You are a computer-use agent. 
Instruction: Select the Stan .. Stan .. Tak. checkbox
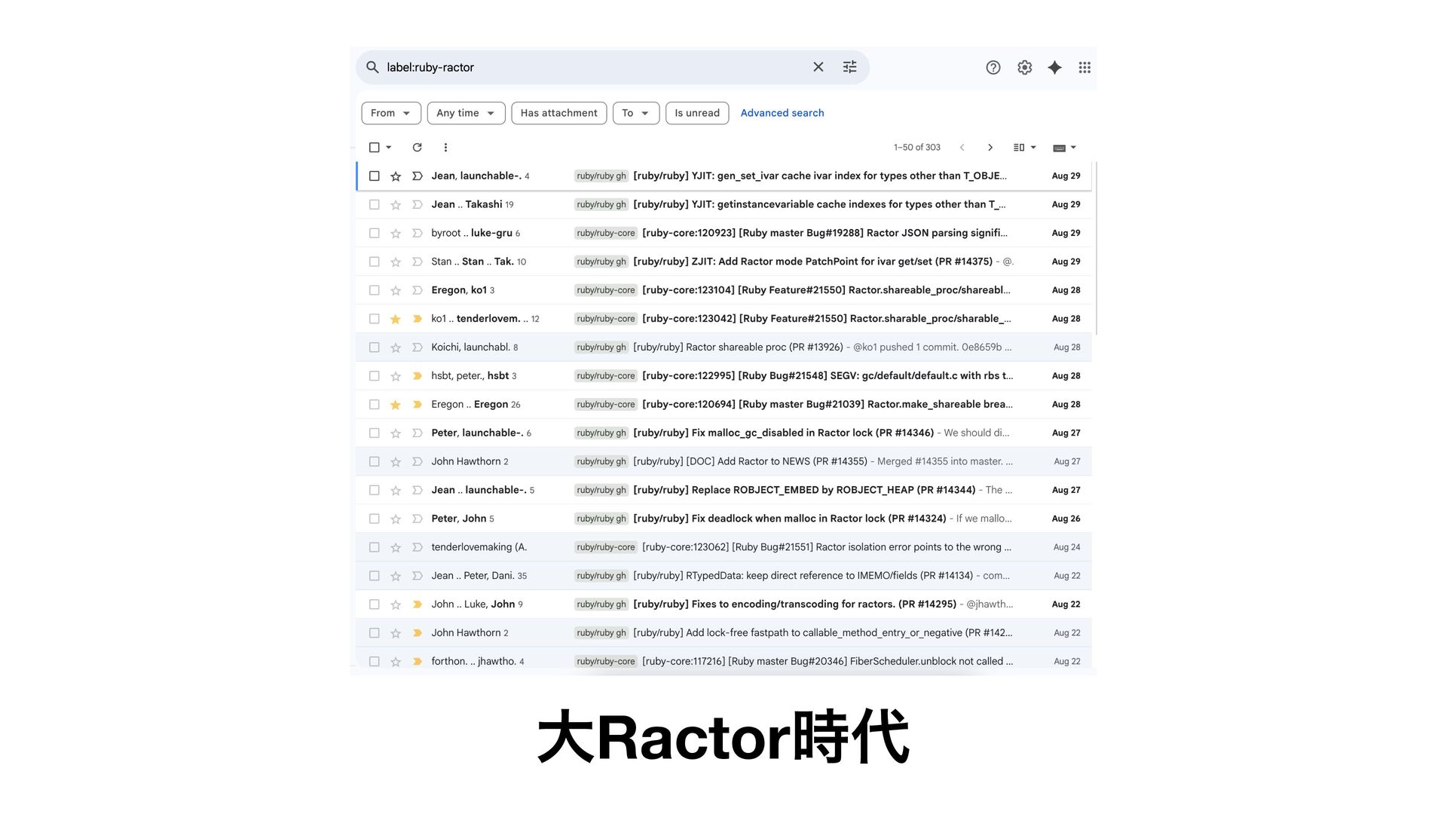coord(374,262)
